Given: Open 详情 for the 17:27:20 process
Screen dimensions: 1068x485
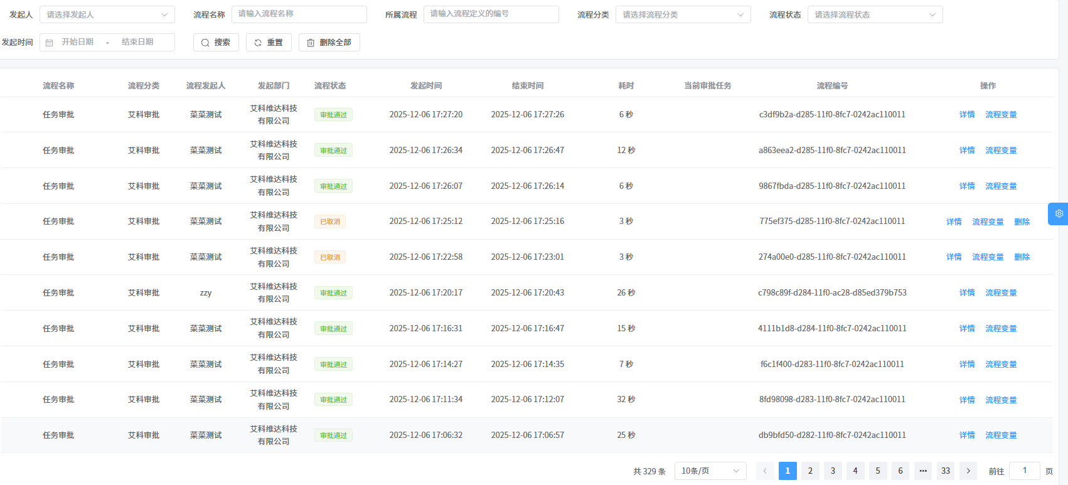Looking at the screenshot, I should point(967,115).
